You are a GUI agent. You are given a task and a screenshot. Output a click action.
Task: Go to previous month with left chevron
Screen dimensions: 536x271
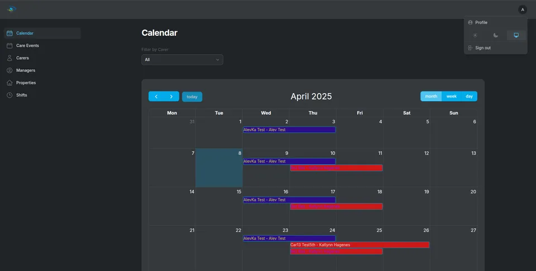pyautogui.click(x=156, y=96)
